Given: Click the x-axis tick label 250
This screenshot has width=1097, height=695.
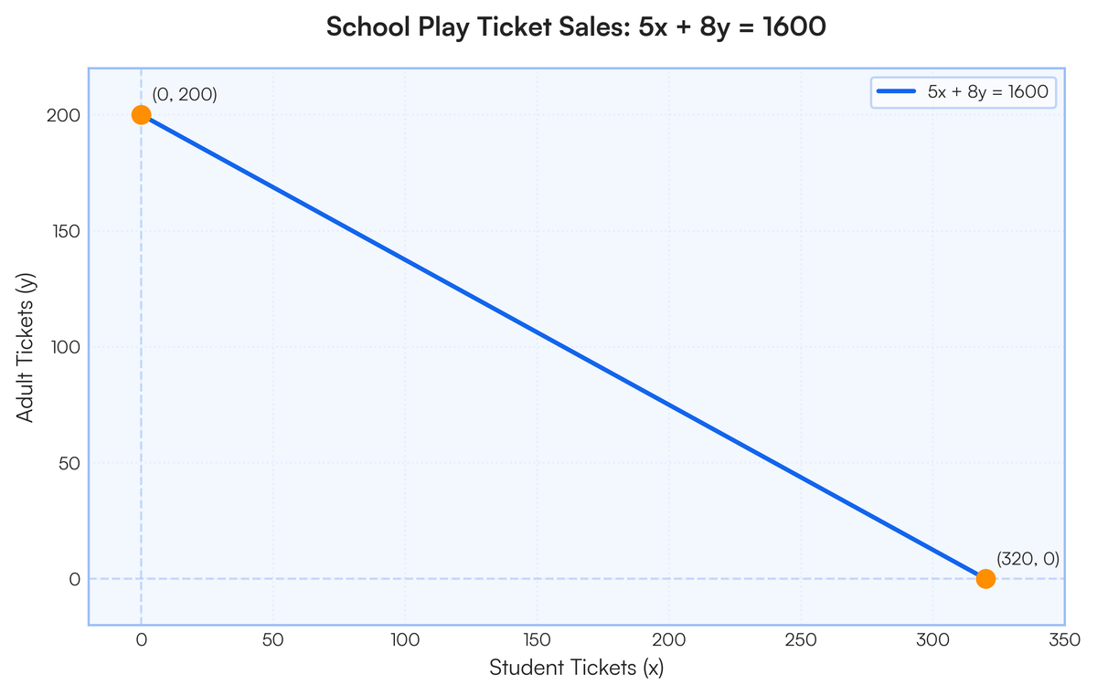Looking at the screenshot, I should click(800, 639).
